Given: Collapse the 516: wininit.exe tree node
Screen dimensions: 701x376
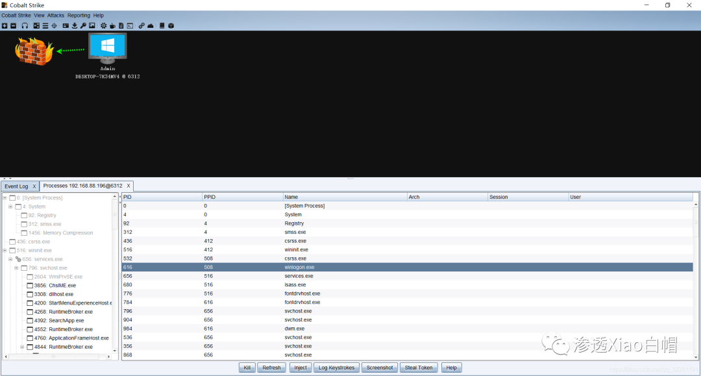Looking at the screenshot, I should 5,251.
